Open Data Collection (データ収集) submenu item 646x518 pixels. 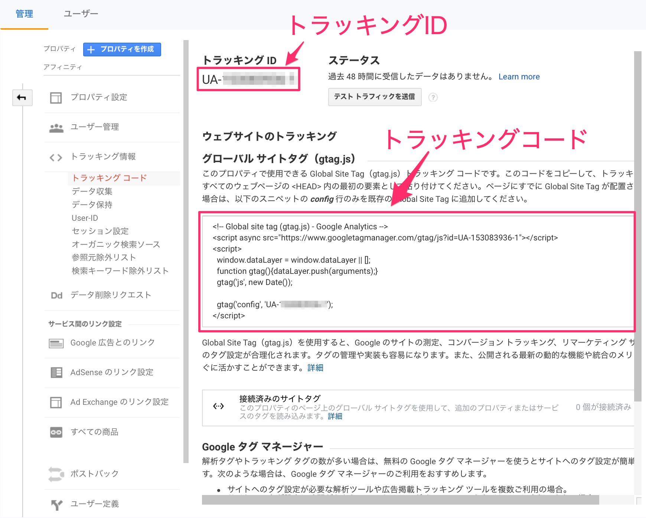pyautogui.click(x=92, y=191)
